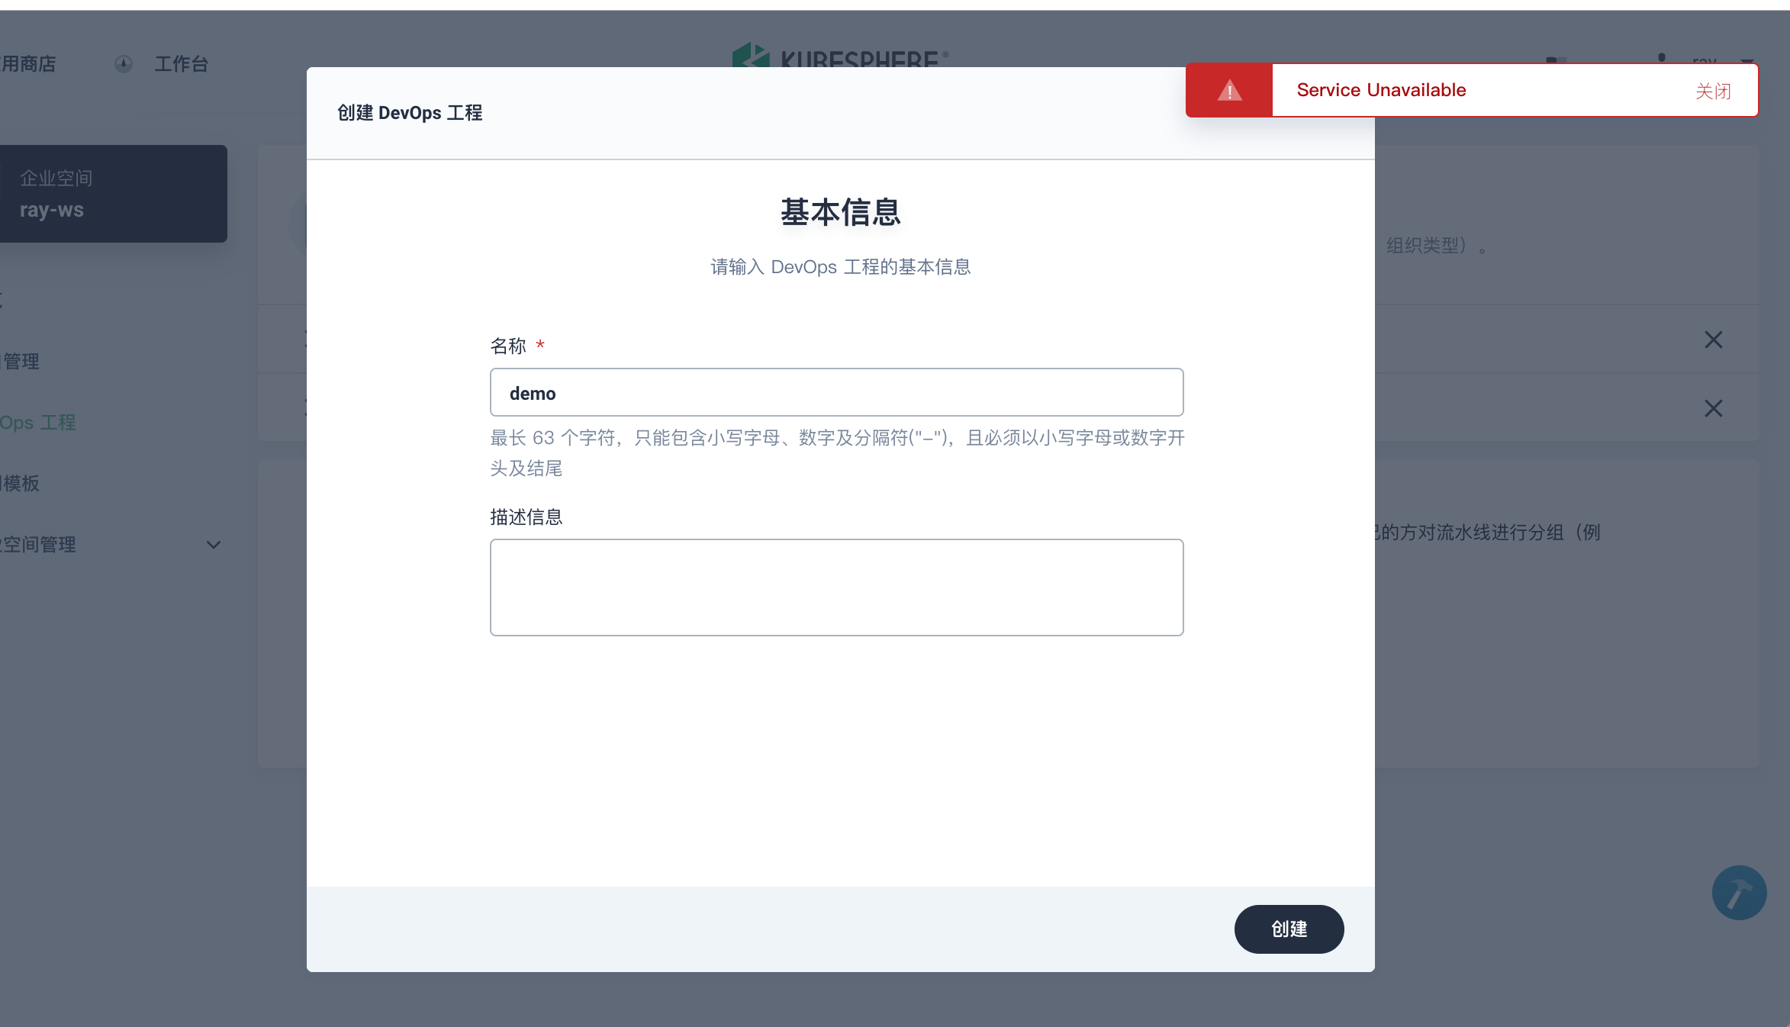Click the 描述信息 text area
This screenshot has width=1790, height=1027.
click(836, 587)
